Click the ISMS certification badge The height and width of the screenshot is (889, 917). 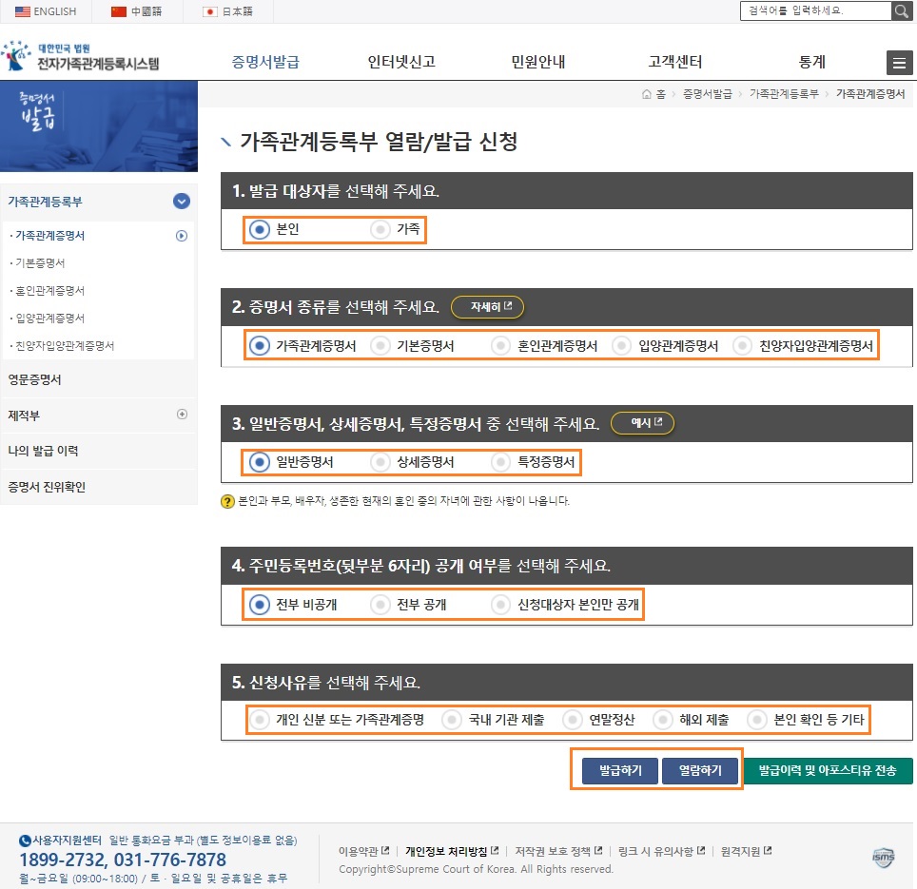(x=883, y=858)
